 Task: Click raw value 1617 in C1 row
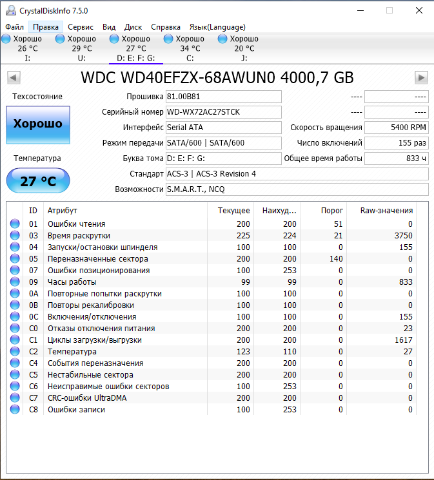click(403, 340)
